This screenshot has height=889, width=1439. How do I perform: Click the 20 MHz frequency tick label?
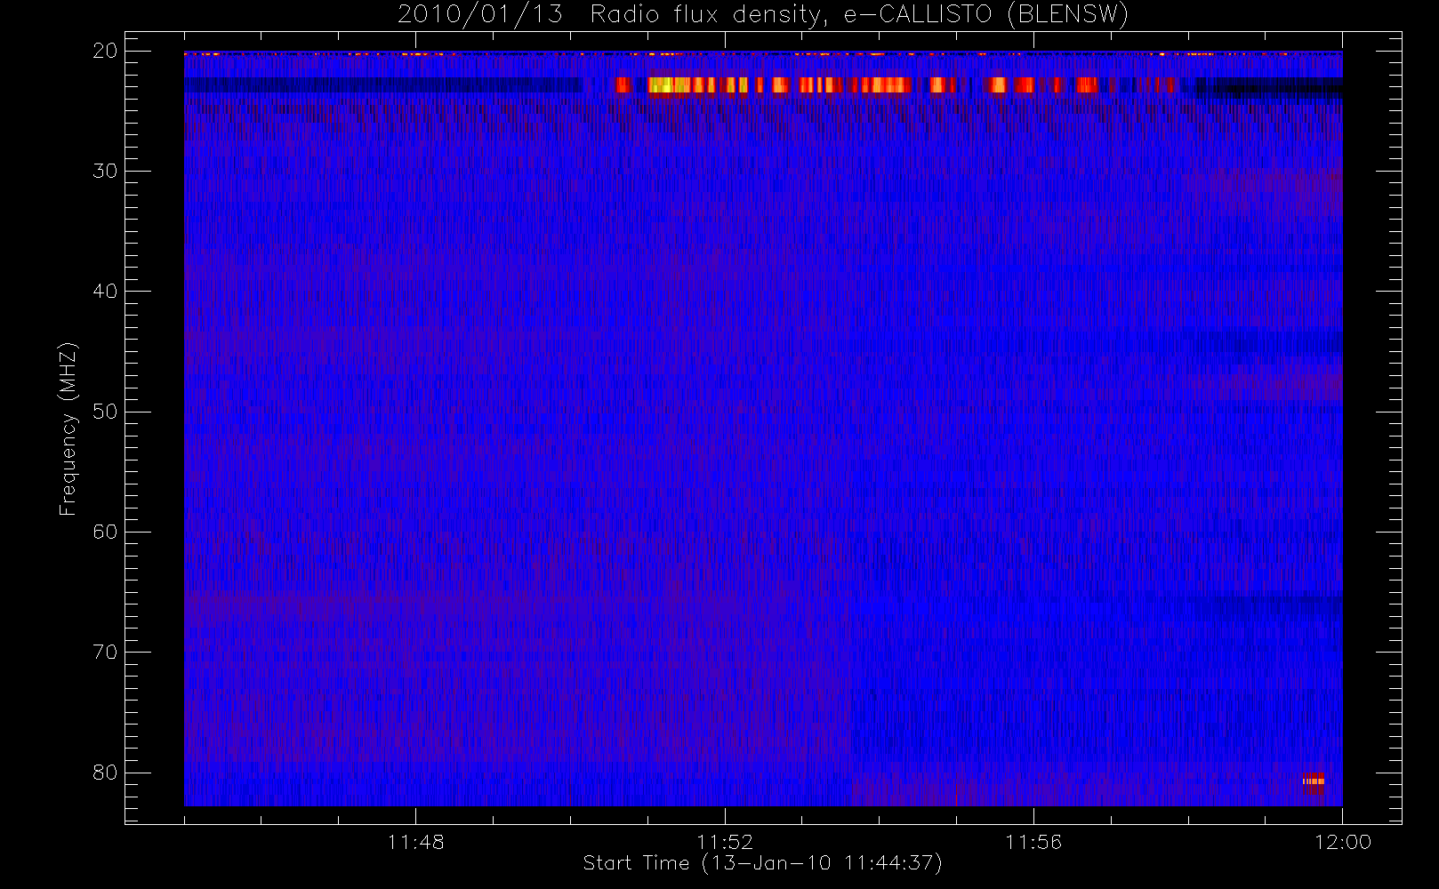[105, 51]
